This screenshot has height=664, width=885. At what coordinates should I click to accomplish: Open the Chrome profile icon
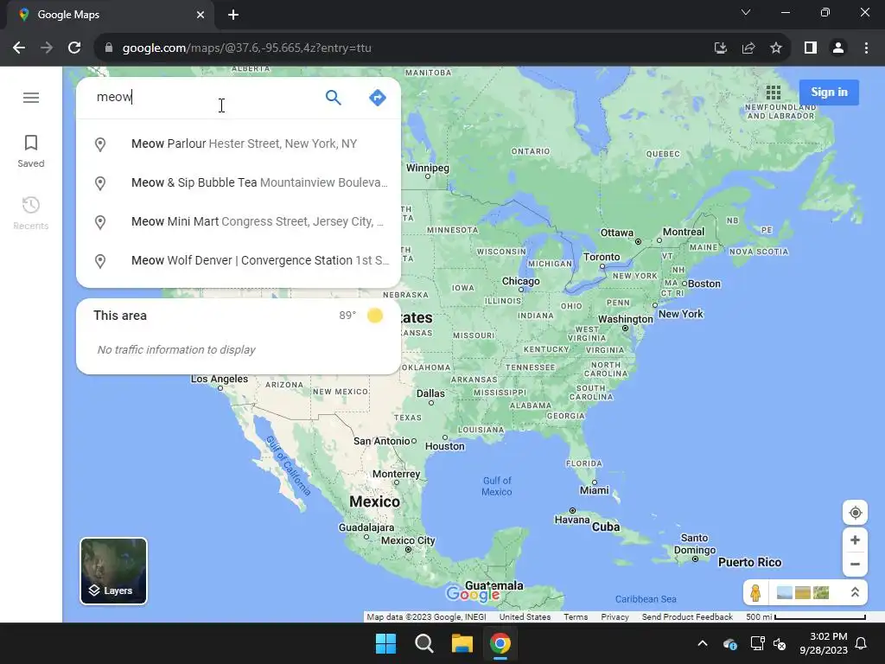point(838,48)
